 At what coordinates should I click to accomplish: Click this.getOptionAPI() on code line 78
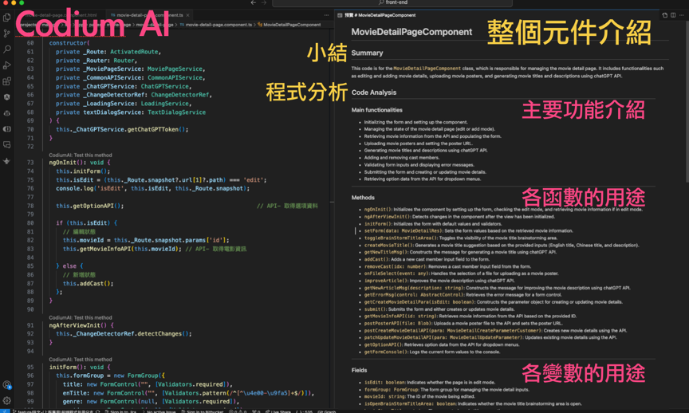(x=89, y=206)
